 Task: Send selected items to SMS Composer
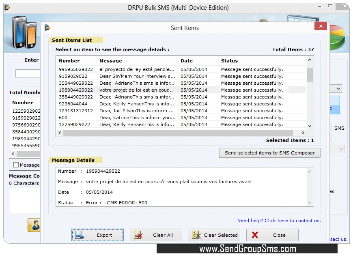coord(270,153)
